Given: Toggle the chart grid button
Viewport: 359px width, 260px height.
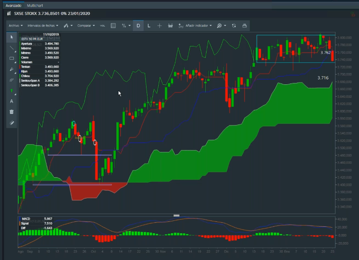Looking at the screenshot, I should coord(113,26).
